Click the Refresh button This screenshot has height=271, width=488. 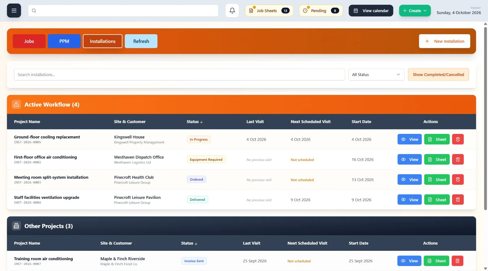pos(141,41)
